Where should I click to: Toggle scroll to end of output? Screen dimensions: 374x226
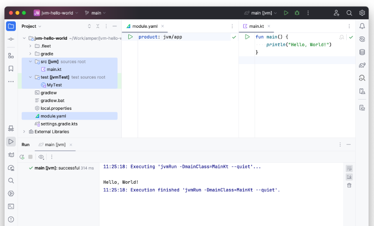[349, 177]
